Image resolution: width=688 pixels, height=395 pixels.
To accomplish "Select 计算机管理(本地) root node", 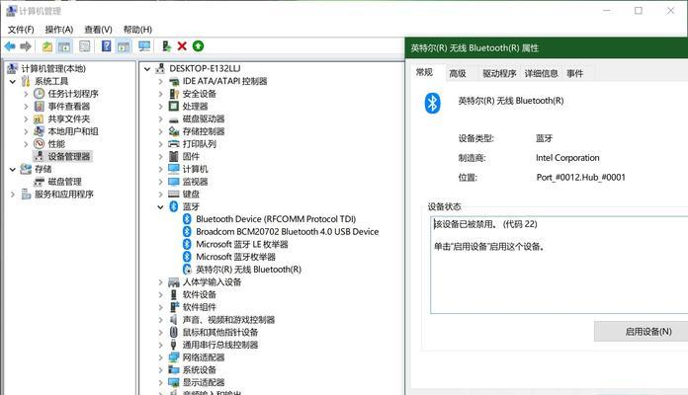I will click(x=53, y=68).
